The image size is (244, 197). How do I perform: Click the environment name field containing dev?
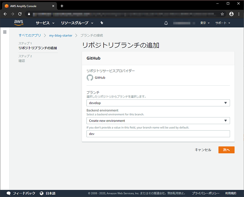click(158, 134)
